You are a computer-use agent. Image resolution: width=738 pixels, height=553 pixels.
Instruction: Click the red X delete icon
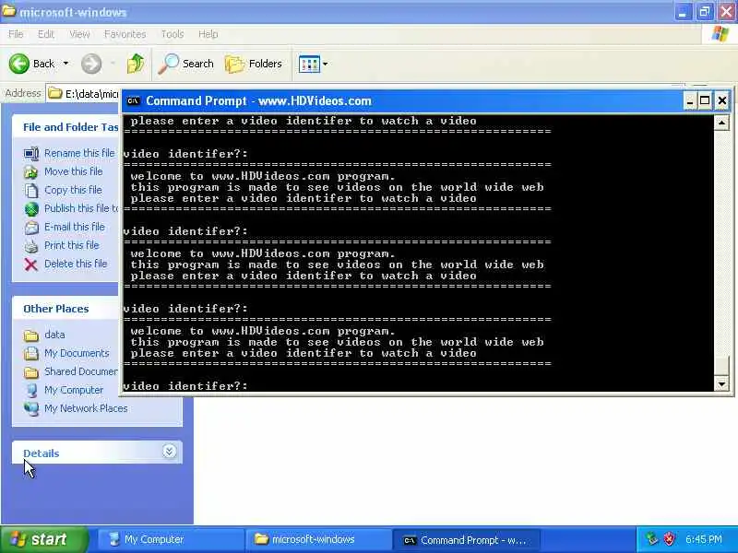31,265
